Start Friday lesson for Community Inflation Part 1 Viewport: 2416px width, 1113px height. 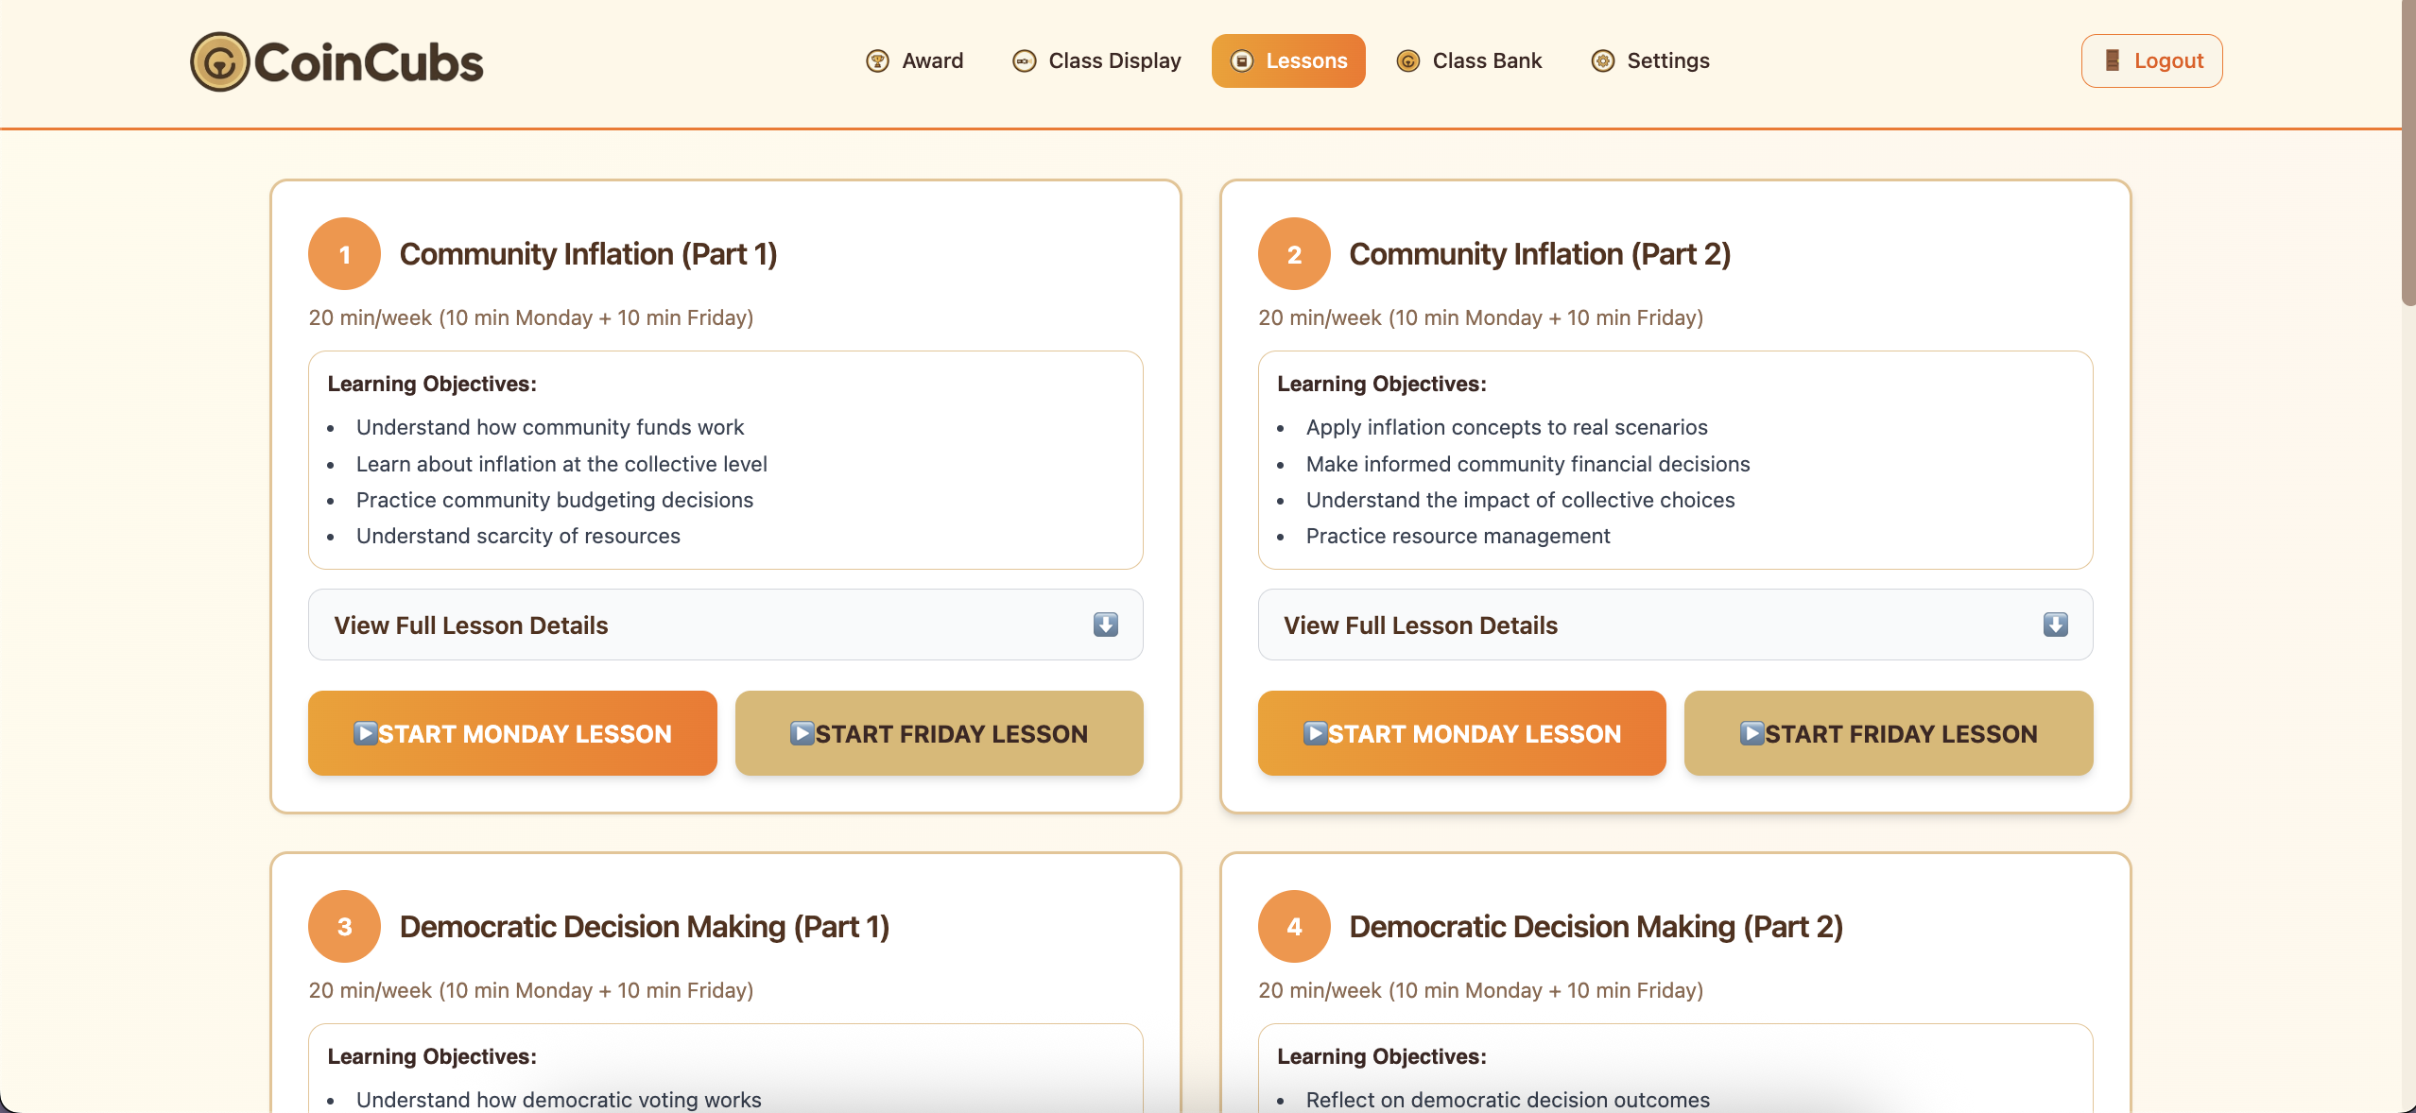click(939, 734)
